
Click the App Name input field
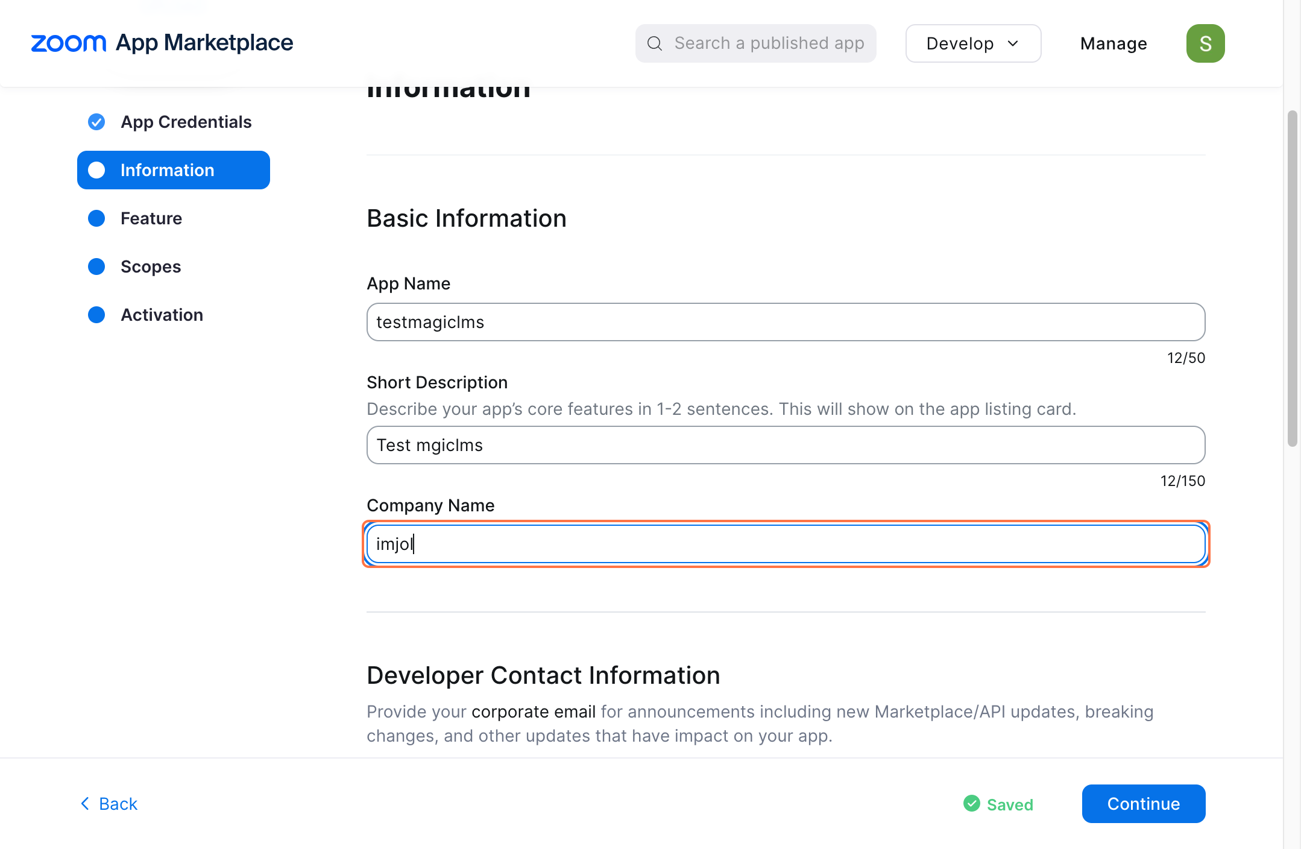[x=786, y=322]
